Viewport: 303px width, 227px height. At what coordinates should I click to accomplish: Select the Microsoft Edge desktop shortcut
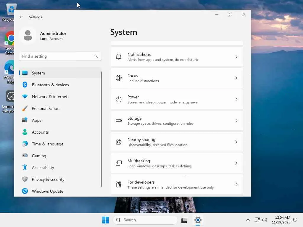click(9, 72)
